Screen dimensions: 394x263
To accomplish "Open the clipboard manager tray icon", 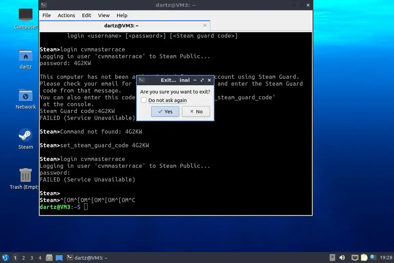I will pos(364,258).
